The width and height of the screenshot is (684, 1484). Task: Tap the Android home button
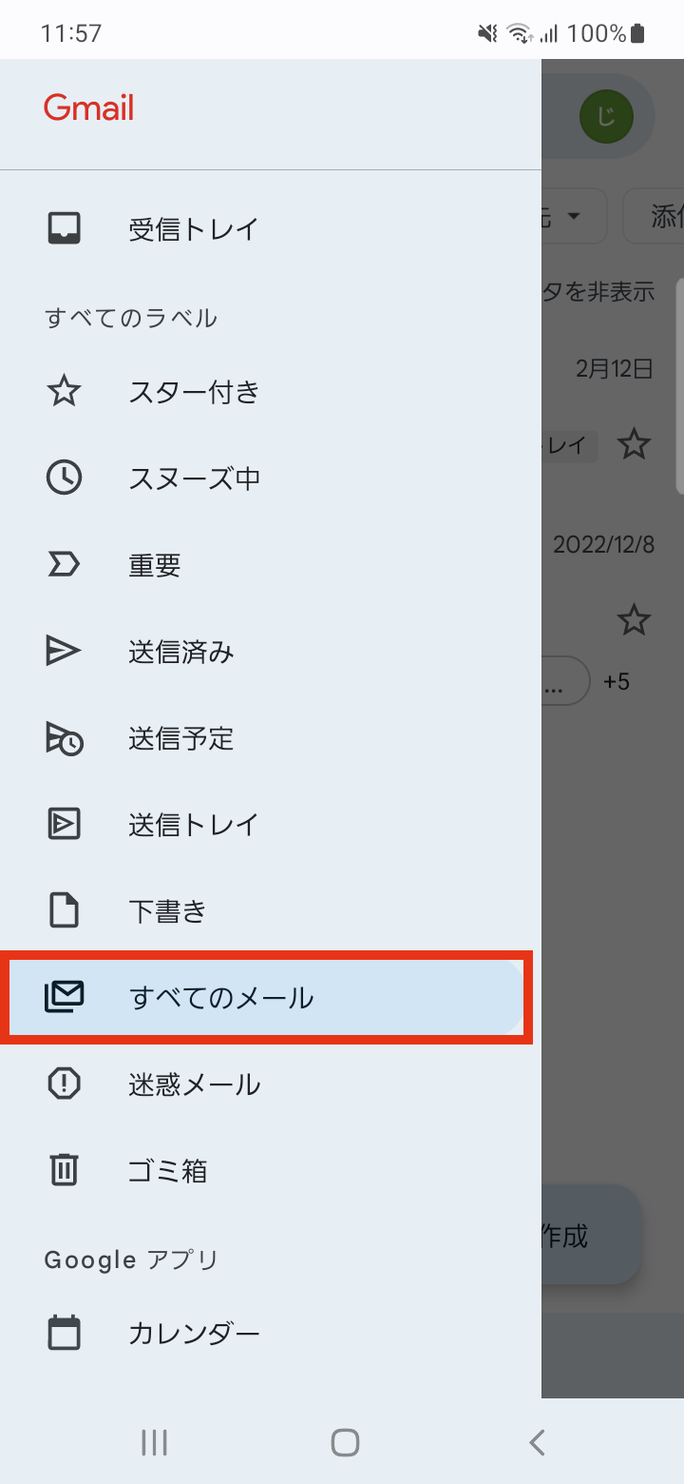coord(345,1442)
